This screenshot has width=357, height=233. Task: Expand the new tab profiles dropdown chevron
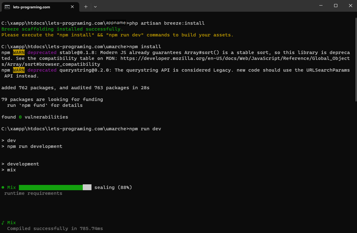pyautogui.click(x=95, y=7)
